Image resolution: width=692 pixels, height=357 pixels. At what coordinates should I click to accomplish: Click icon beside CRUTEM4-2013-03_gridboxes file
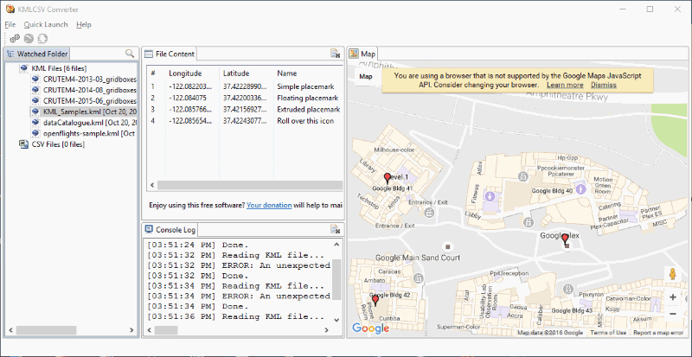pos(35,80)
